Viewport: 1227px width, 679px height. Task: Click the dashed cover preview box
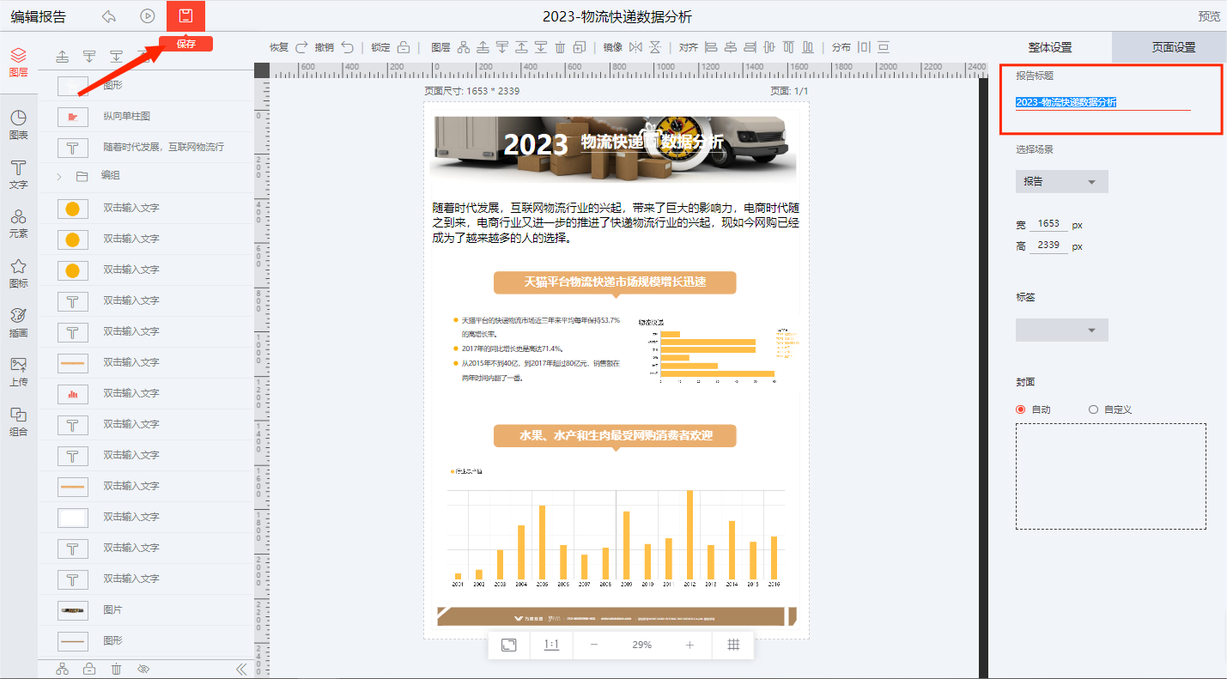(x=1111, y=476)
